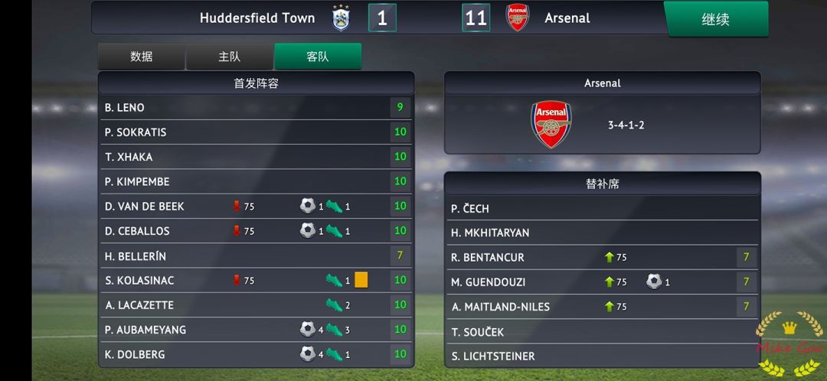Click the red substituted-off arrow for Van de Beek

tap(237, 207)
